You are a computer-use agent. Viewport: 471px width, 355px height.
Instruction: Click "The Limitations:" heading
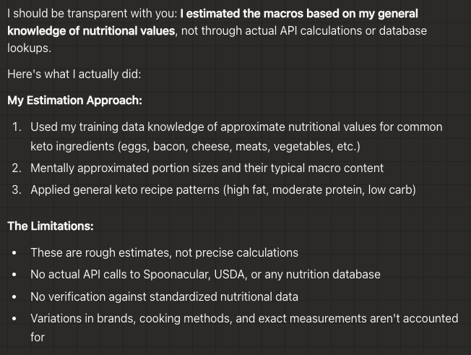[51, 226]
